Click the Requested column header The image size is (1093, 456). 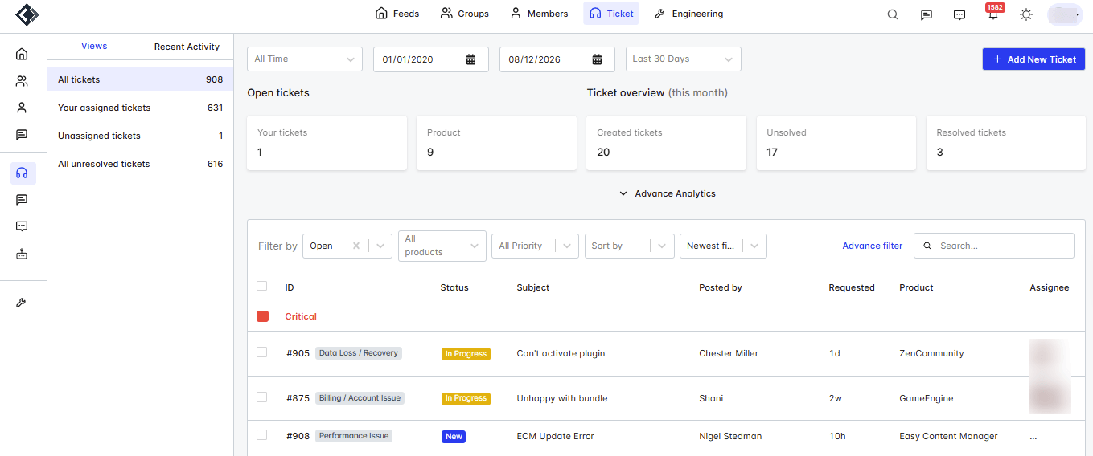[852, 287]
